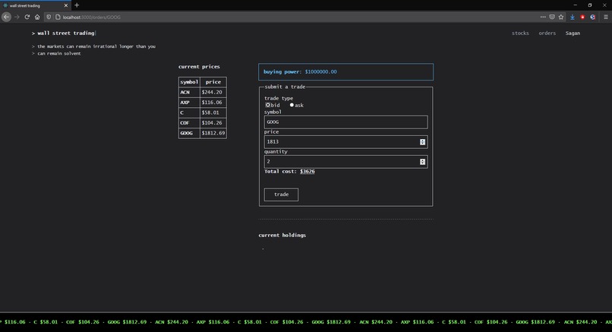The height and width of the screenshot is (332, 612).
Task: Open site information icon beside the URL
Action: pyautogui.click(x=58, y=17)
